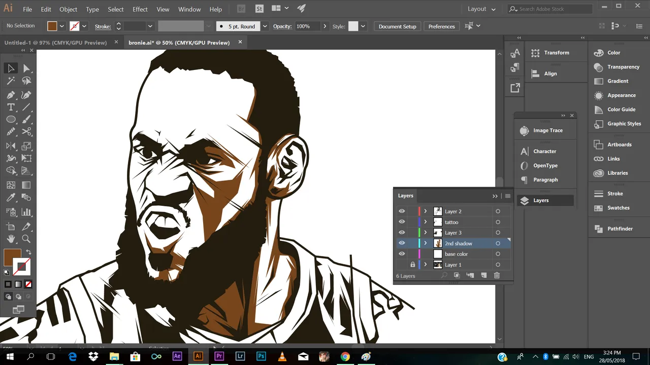650x365 pixels.
Task: Select the Direct Selection tool
Action: click(26, 68)
